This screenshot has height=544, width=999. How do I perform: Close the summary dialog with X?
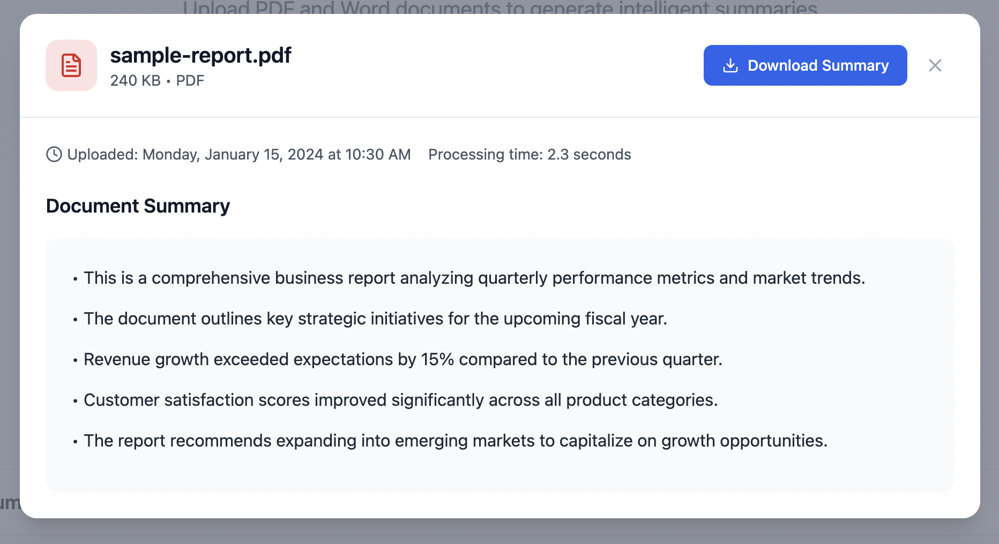[x=935, y=65]
